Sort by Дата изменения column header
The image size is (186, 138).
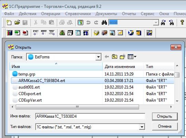123,67
